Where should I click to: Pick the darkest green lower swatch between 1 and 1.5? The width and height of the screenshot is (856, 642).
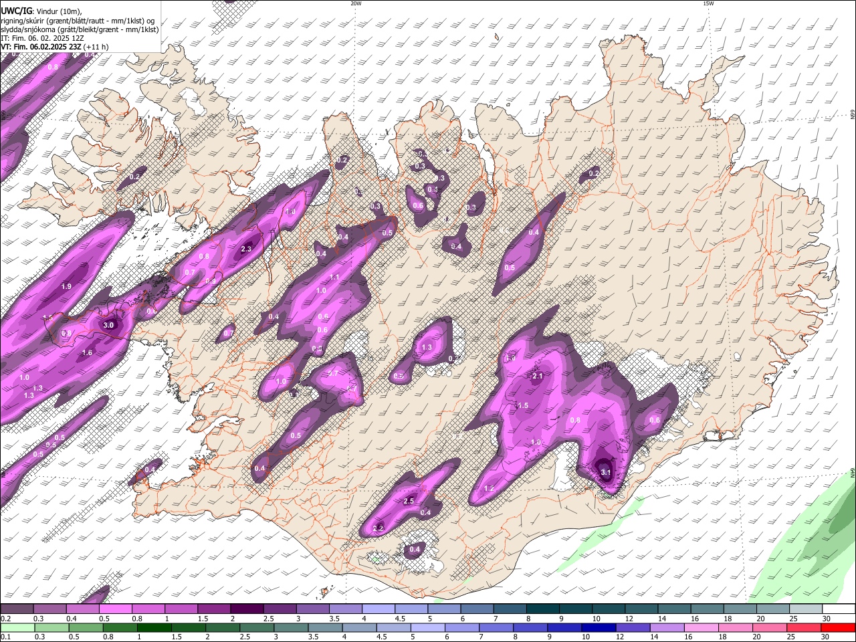click(x=154, y=627)
